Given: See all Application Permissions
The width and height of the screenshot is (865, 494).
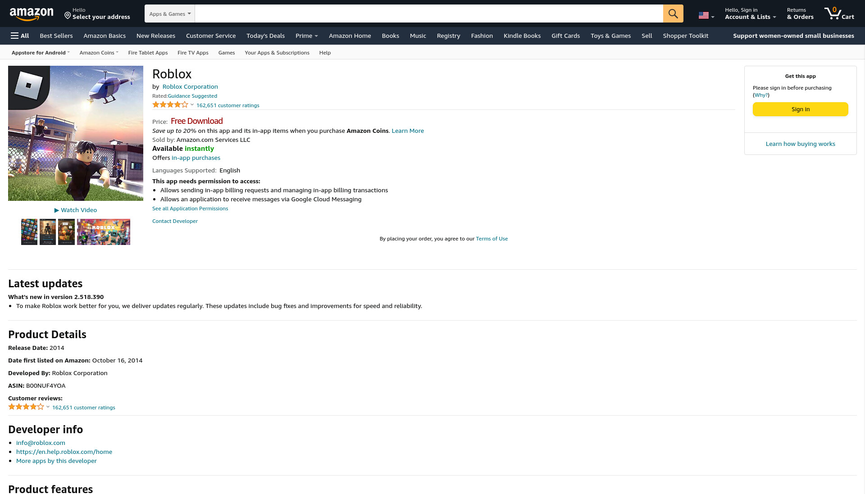Looking at the screenshot, I should (190, 208).
